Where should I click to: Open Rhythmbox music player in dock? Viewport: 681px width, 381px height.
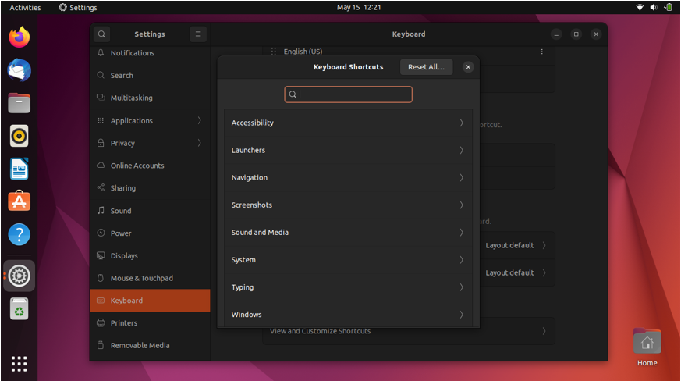[19, 136]
